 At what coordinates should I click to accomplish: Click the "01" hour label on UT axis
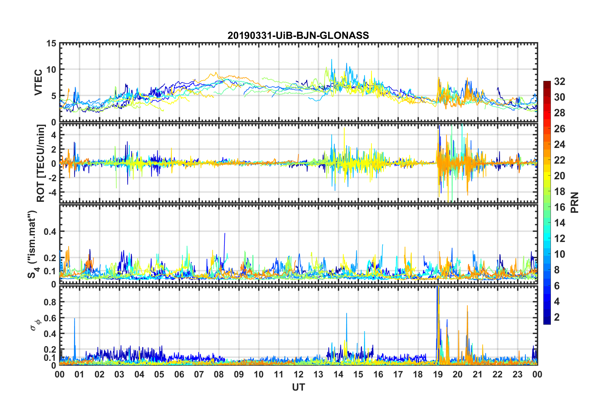(79, 374)
